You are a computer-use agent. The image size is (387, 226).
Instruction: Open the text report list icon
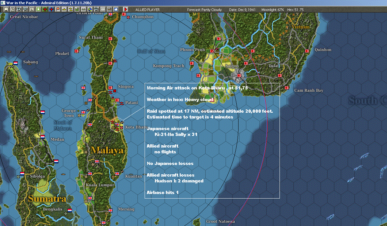pos(13,9)
